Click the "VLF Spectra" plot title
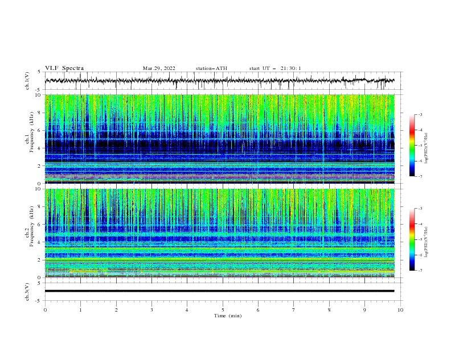 point(64,68)
